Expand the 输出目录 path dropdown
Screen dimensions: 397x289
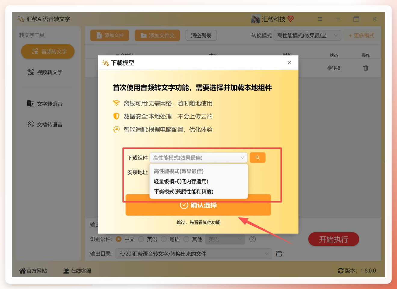(194, 254)
